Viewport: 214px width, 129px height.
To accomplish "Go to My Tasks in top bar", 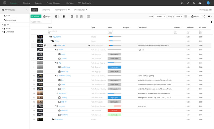I will pos(70,3).
